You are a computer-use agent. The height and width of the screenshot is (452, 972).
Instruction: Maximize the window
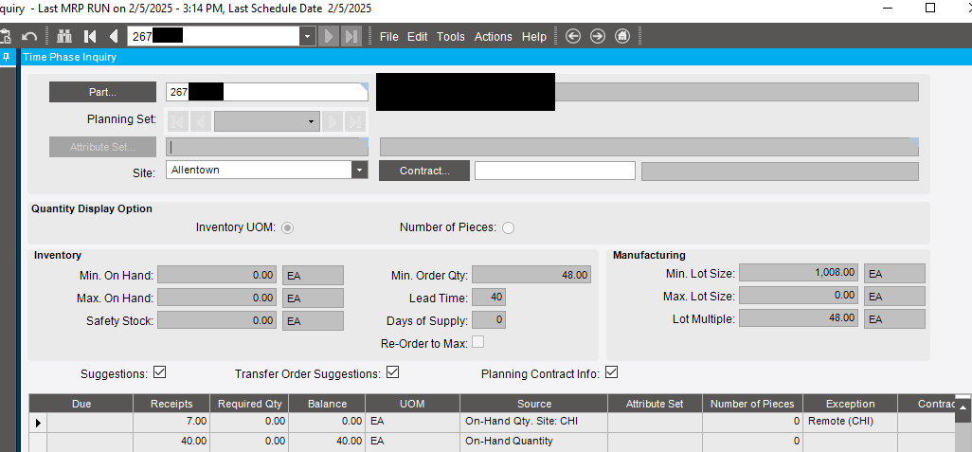(930, 9)
